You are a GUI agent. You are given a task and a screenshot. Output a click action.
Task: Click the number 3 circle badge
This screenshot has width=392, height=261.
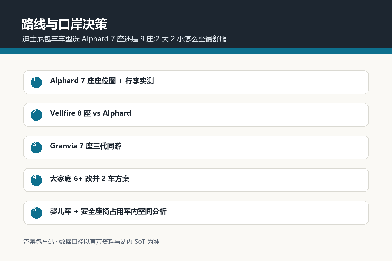click(x=36, y=148)
